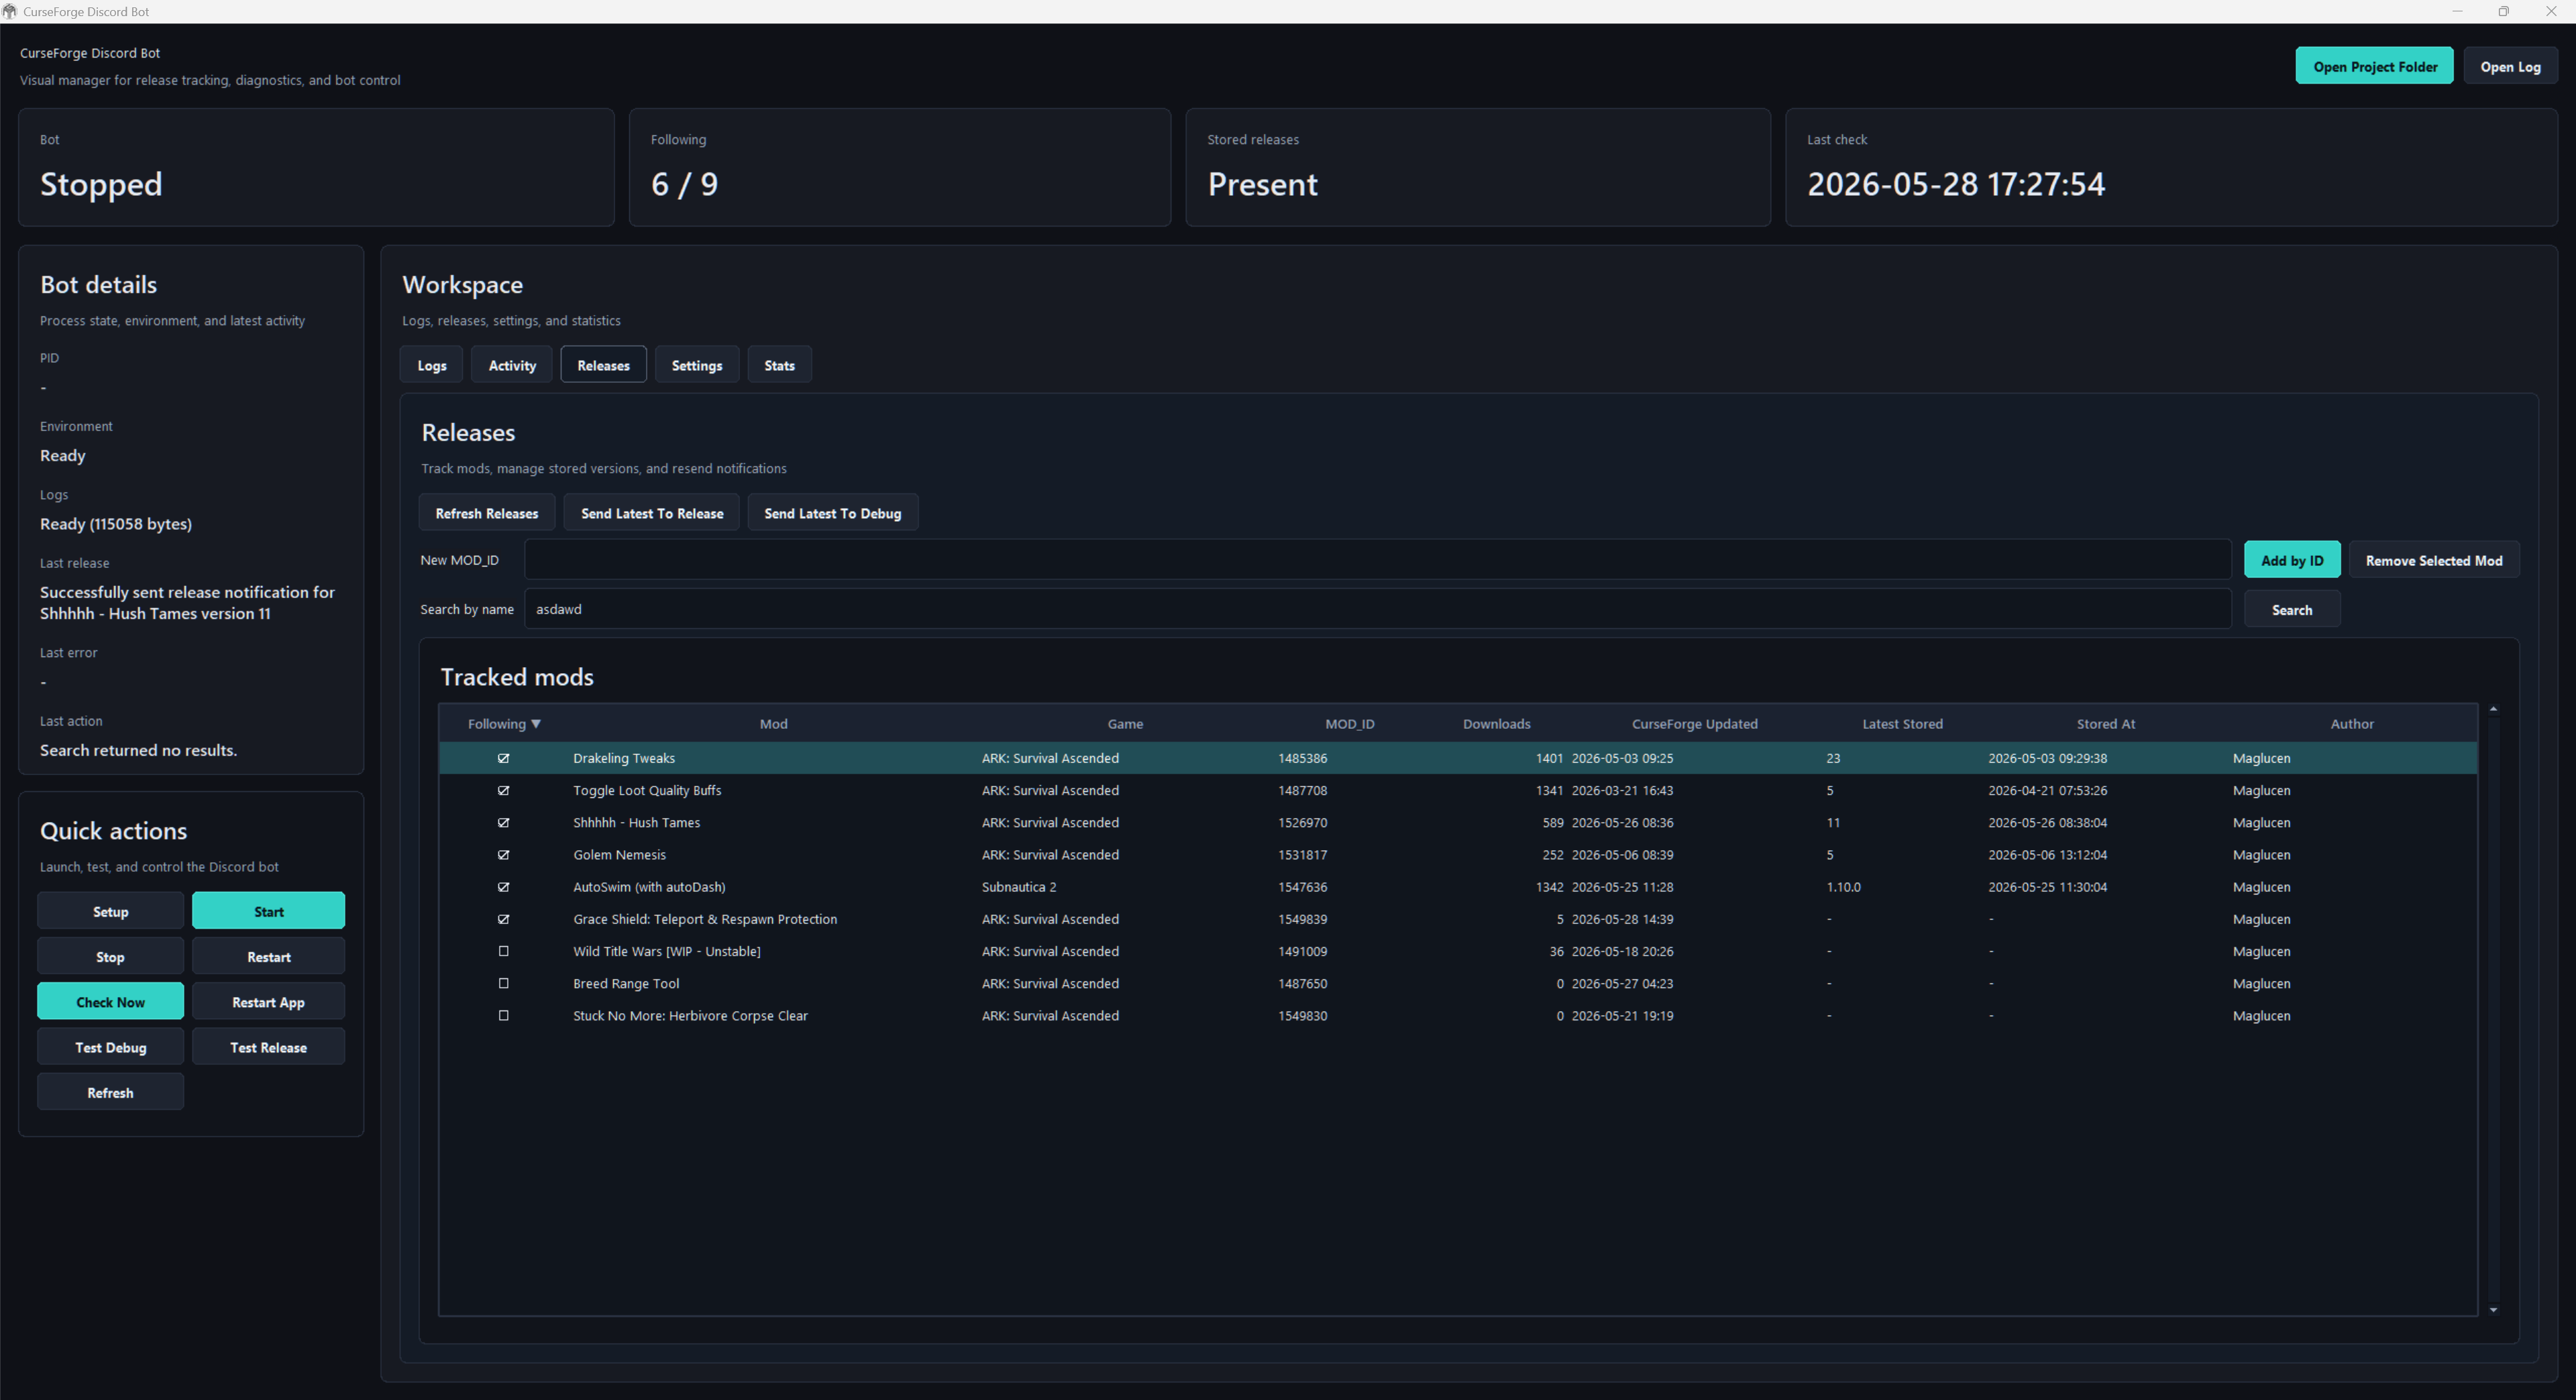Select Grace Shield: Teleport & Respawn Protection
Image resolution: width=2576 pixels, height=1400 pixels.
click(1457, 919)
